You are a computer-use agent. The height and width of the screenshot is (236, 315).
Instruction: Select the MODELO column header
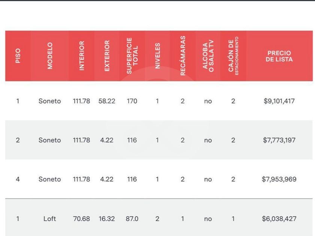pyautogui.click(x=50, y=56)
